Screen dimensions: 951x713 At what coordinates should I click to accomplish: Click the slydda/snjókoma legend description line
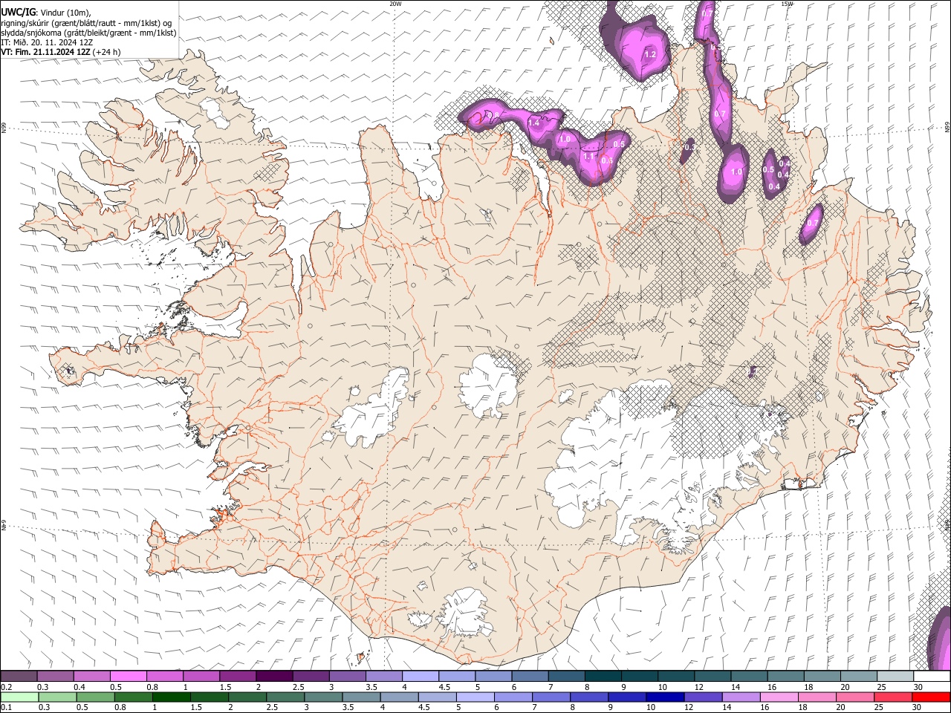point(88,33)
